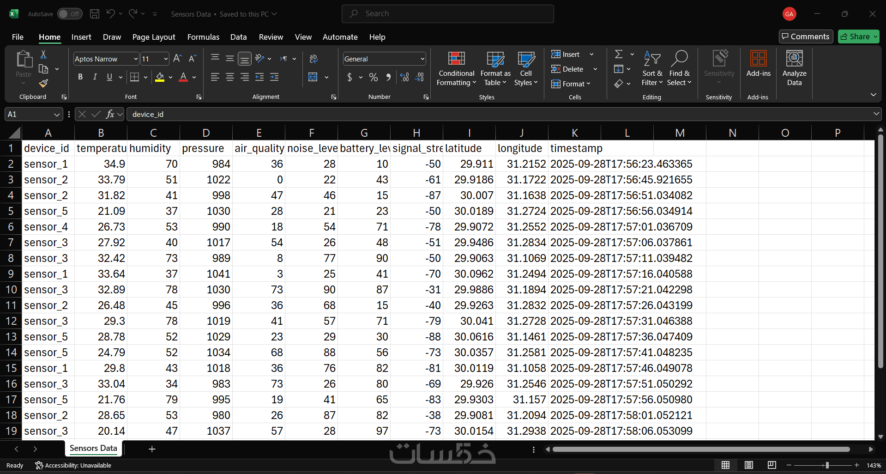Toggle align right

pos(245,77)
